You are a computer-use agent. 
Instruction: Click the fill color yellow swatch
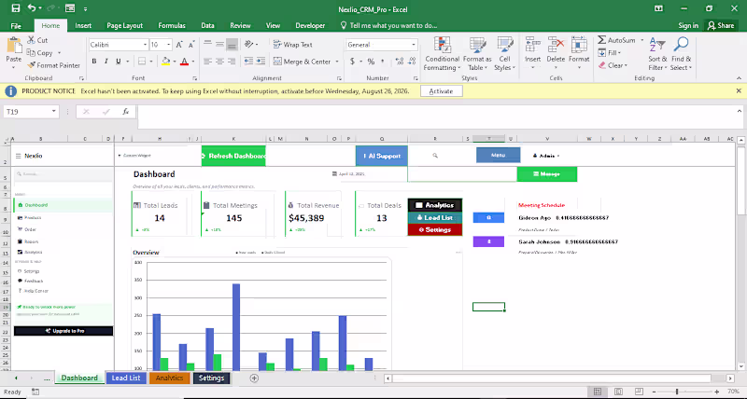click(166, 62)
